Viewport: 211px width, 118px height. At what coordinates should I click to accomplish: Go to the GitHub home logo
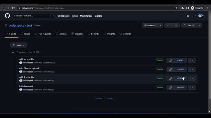[7, 16]
